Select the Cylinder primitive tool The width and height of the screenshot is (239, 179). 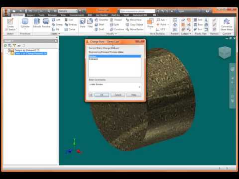coord(25,23)
